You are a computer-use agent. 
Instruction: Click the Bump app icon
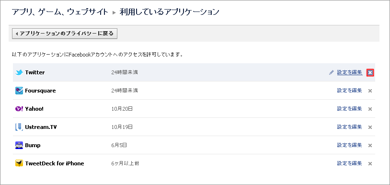click(x=19, y=145)
